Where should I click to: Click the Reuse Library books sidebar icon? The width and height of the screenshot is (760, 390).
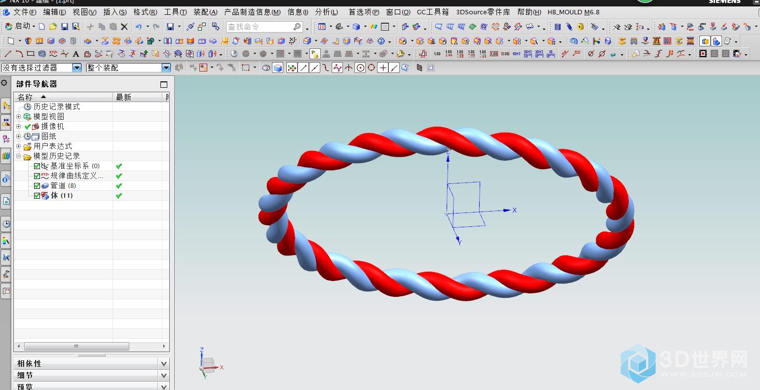6,156
